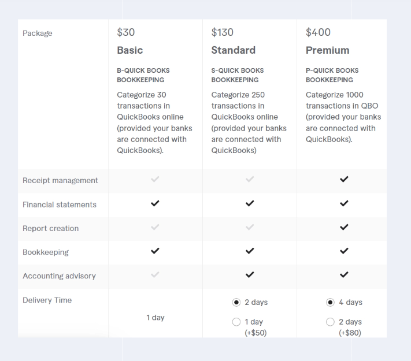
Task: Choose Standard 1 day (+$50) delivery
Action: click(x=236, y=322)
